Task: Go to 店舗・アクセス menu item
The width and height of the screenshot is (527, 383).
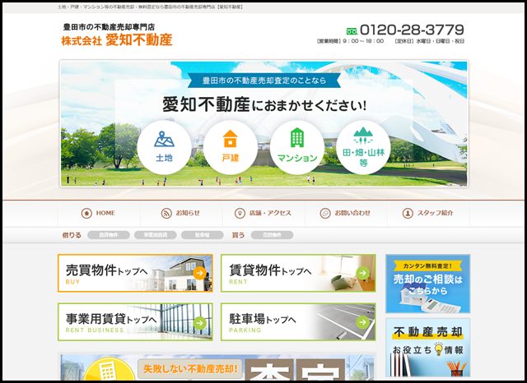Action: click(x=263, y=214)
